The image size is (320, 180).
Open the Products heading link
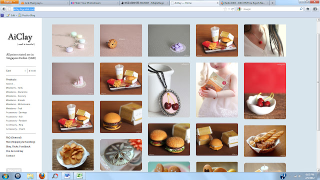[x=11, y=79]
